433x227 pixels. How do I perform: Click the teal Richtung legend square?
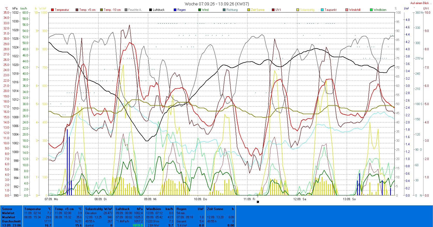coord(224,10)
